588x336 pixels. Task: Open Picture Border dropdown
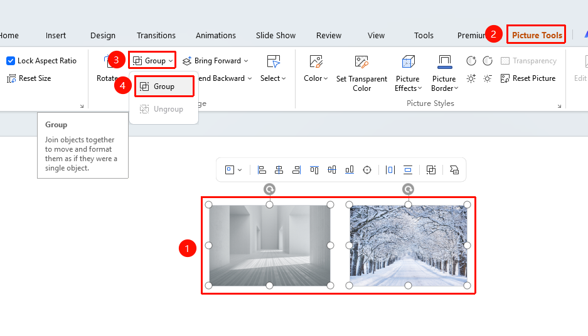click(x=444, y=83)
